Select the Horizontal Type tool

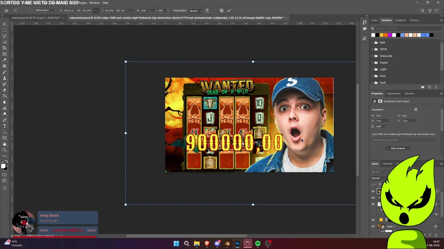[5, 126]
